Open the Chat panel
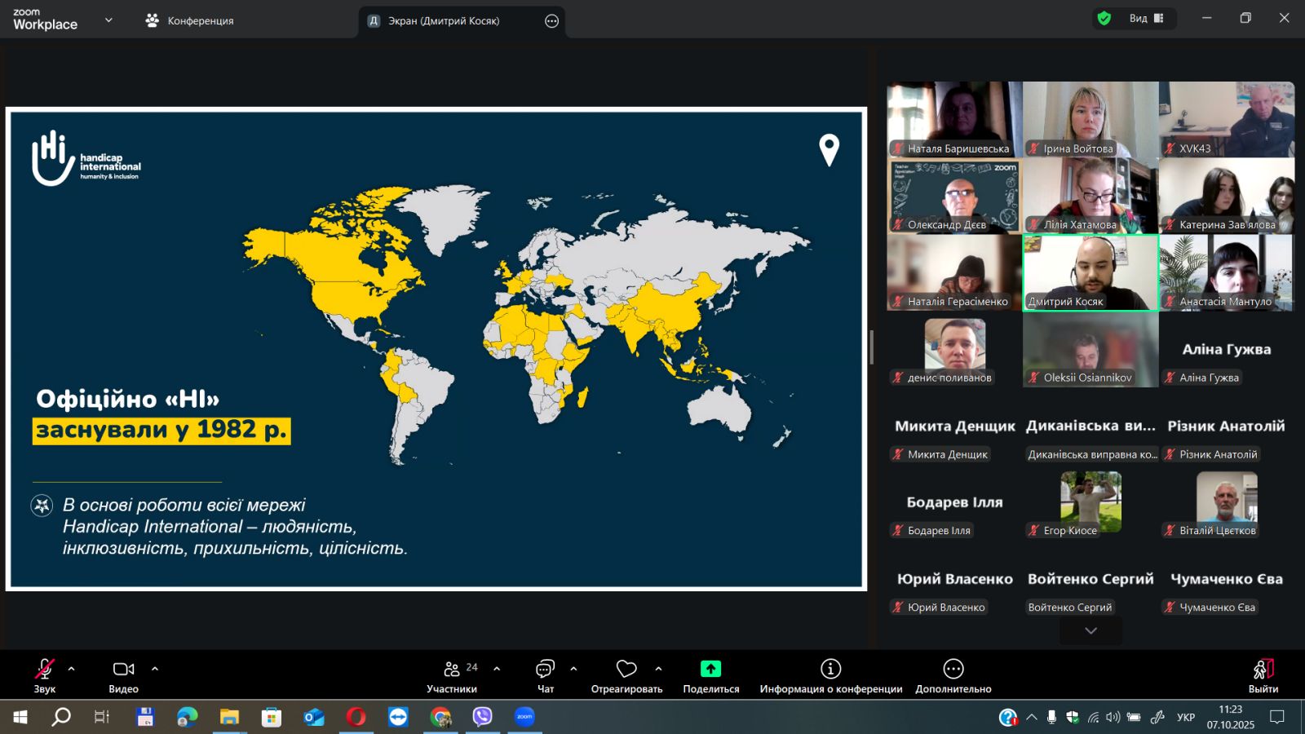 pos(545,670)
